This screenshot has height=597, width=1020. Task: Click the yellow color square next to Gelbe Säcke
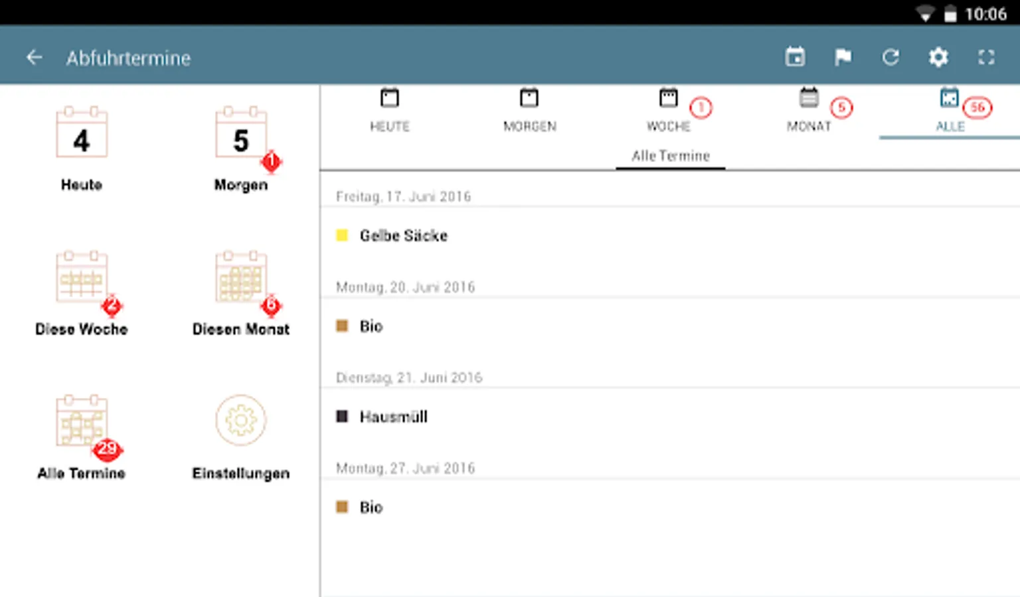point(342,235)
